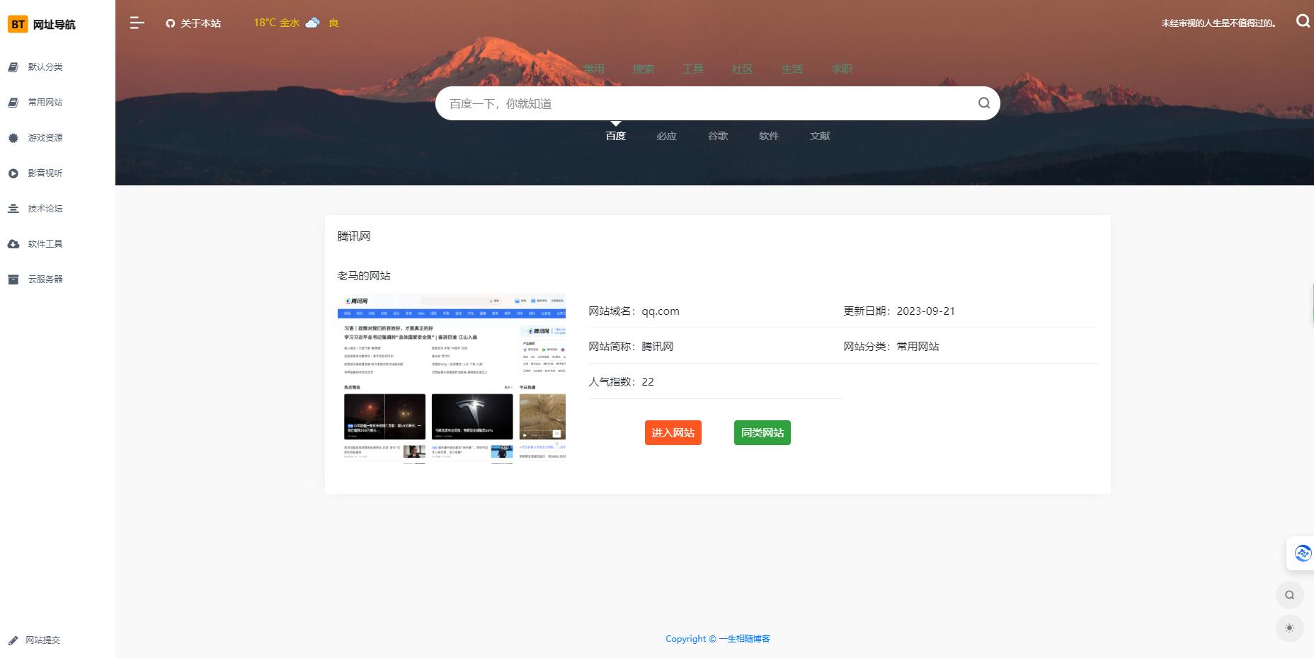Screen dimensions: 1314x658
Task: Open the 默认分类 sidebar icon
Action: coord(12,67)
